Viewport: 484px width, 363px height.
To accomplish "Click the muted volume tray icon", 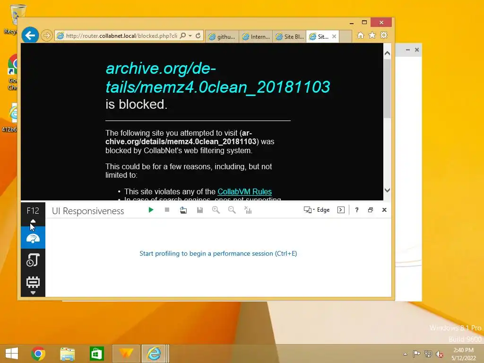I will point(439,354).
